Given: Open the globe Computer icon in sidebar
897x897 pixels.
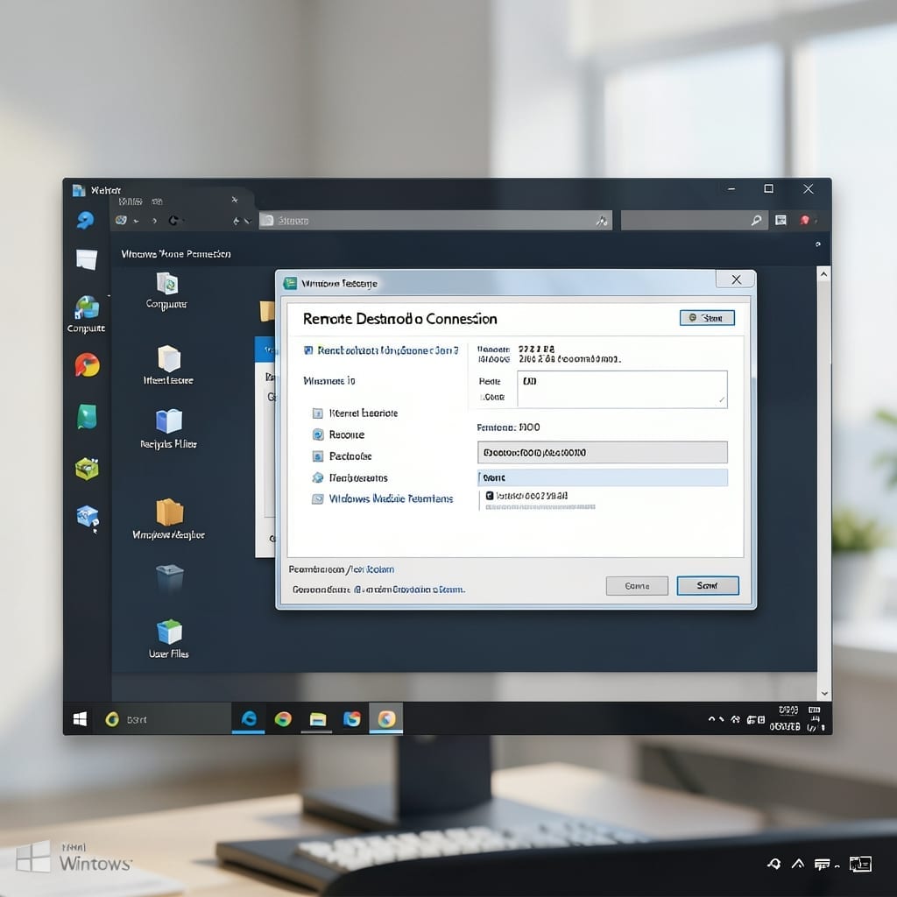Looking at the screenshot, I should point(87,308).
